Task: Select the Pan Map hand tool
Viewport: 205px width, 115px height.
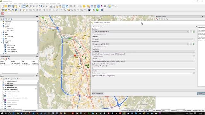Action: click(24, 6)
